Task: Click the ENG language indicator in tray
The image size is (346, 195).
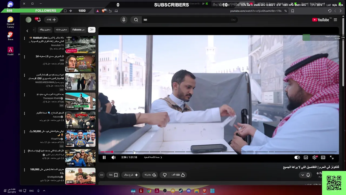Action: tap(31, 191)
